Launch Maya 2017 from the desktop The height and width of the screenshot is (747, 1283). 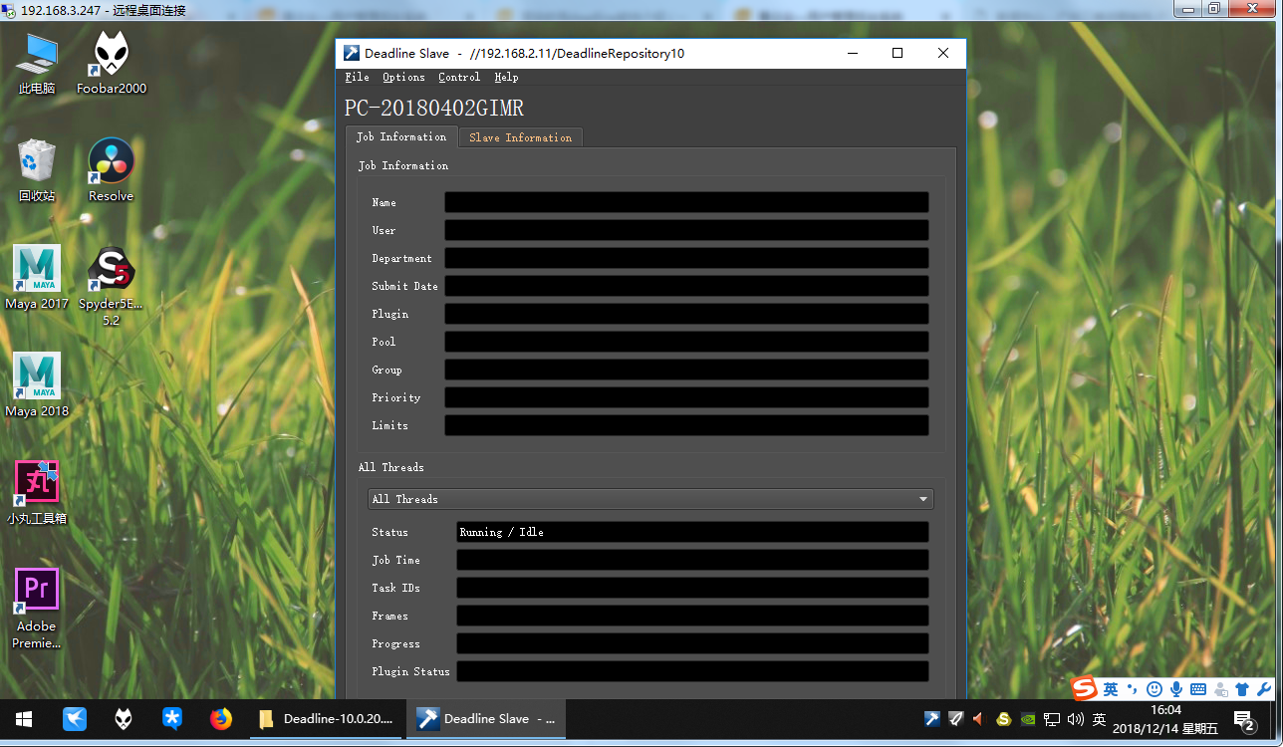37,269
